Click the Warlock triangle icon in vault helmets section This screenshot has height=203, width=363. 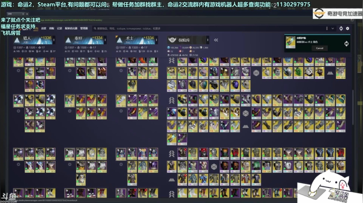pos(330,73)
